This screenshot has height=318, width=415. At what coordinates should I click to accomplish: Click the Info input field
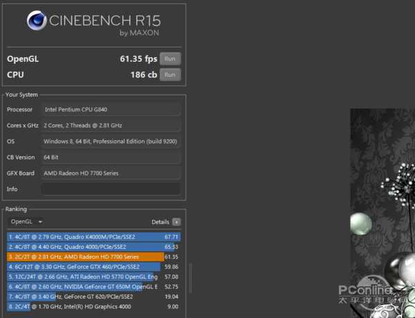tap(111, 189)
